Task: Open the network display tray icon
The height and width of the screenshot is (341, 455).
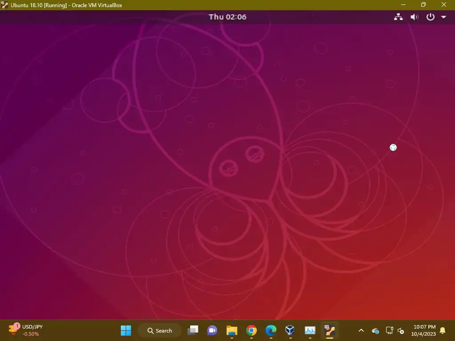Action: [389, 330]
